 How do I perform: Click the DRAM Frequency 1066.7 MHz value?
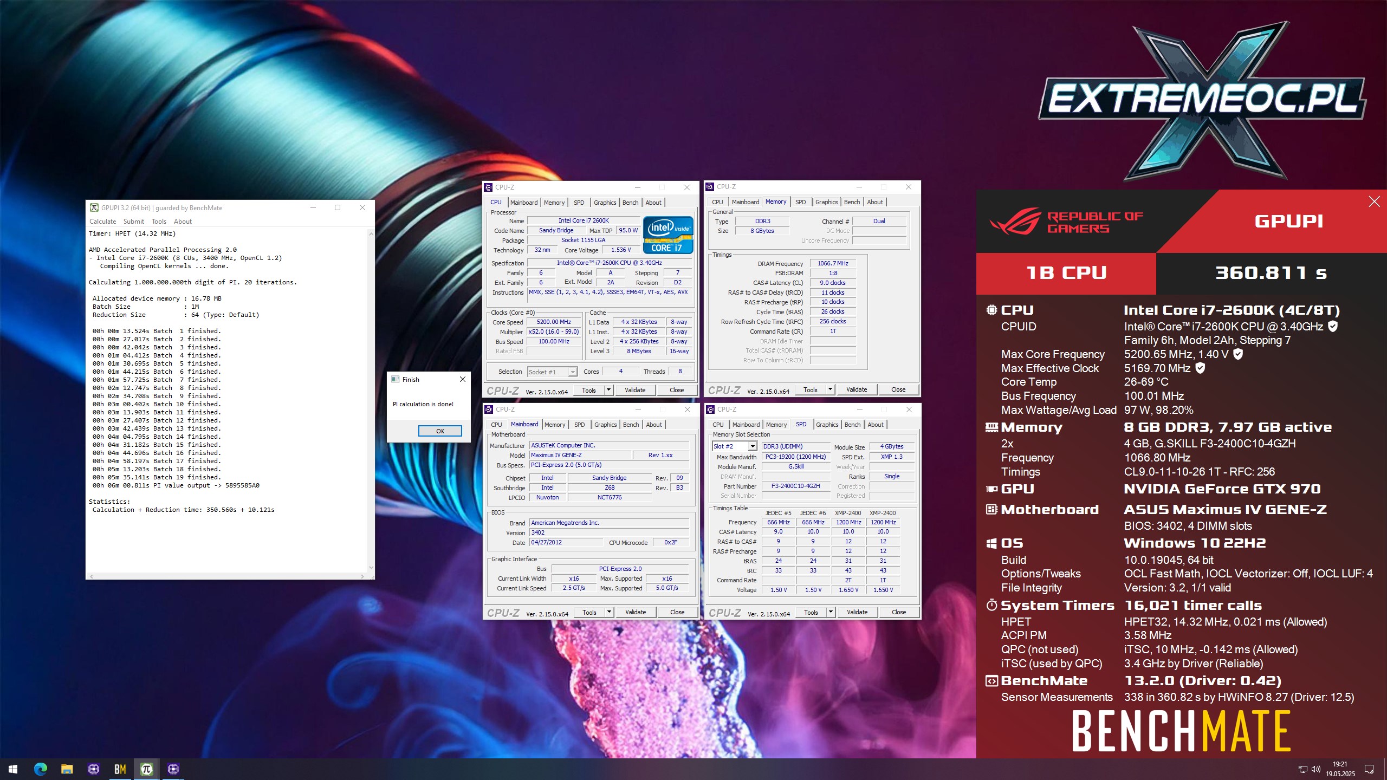click(x=833, y=263)
